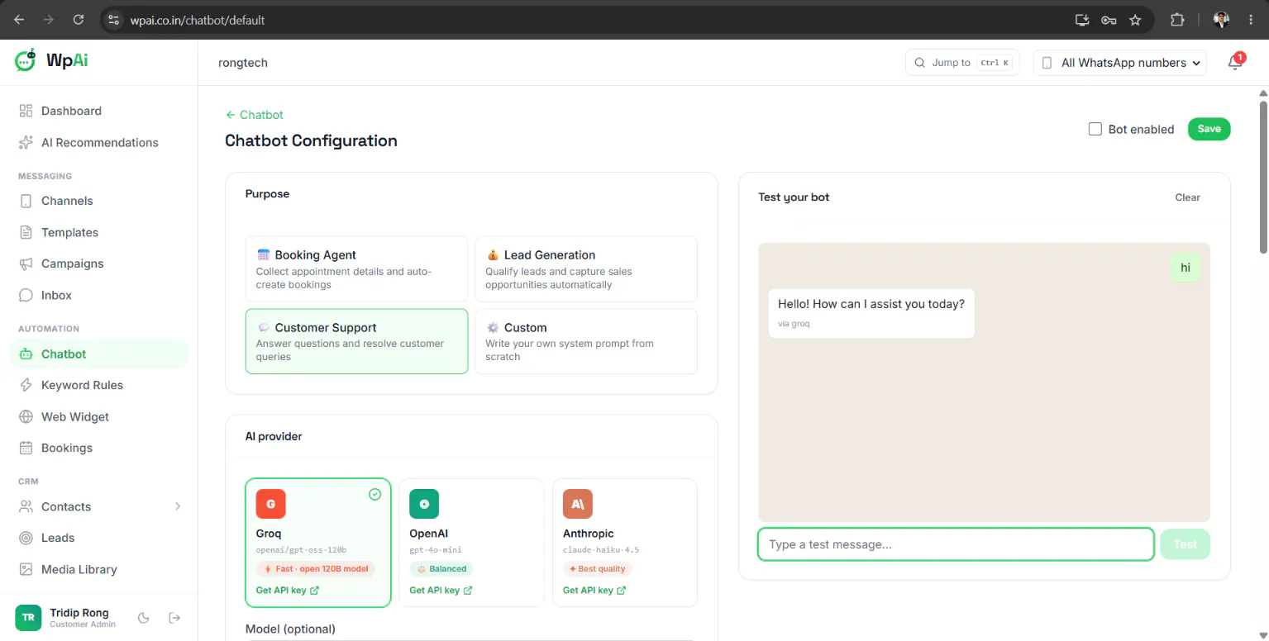Choose OpenAI as AI provider
This screenshot has width=1269, height=641.
tap(471, 543)
